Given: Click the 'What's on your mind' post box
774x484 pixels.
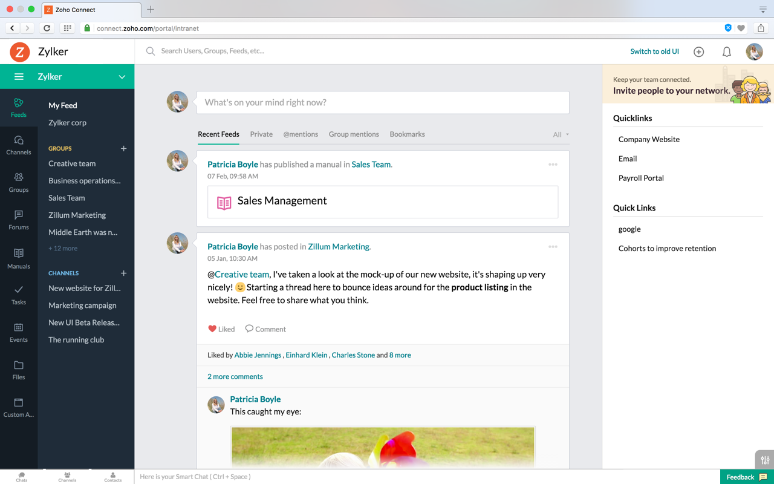Looking at the screenshot, I should coord(383,102).
